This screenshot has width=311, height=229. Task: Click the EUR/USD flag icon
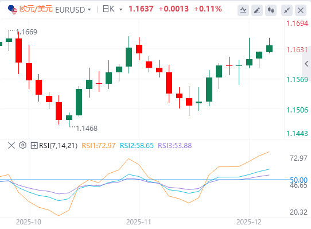[x=13, y=10]
